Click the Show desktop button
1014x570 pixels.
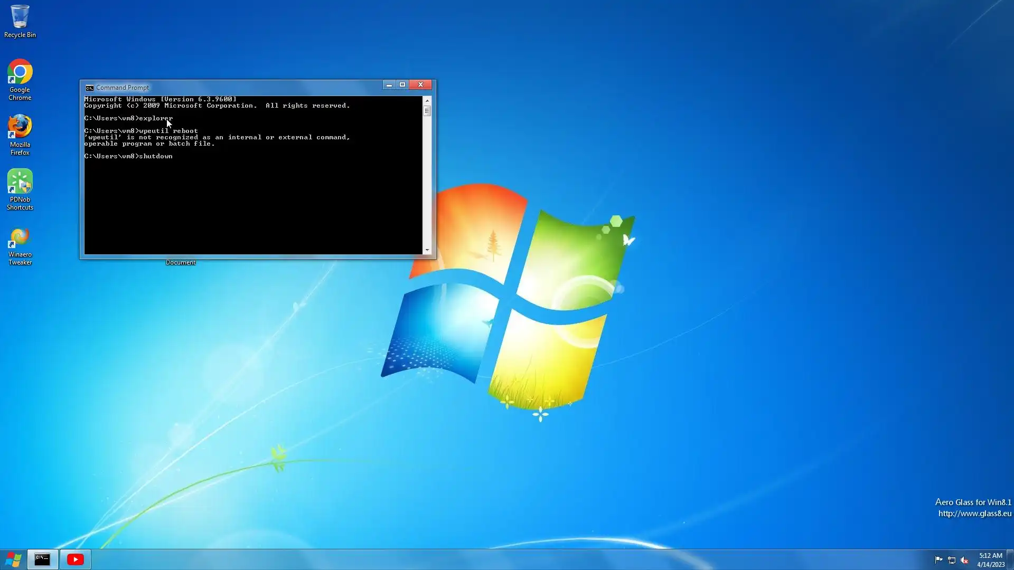pos(1010,559)
